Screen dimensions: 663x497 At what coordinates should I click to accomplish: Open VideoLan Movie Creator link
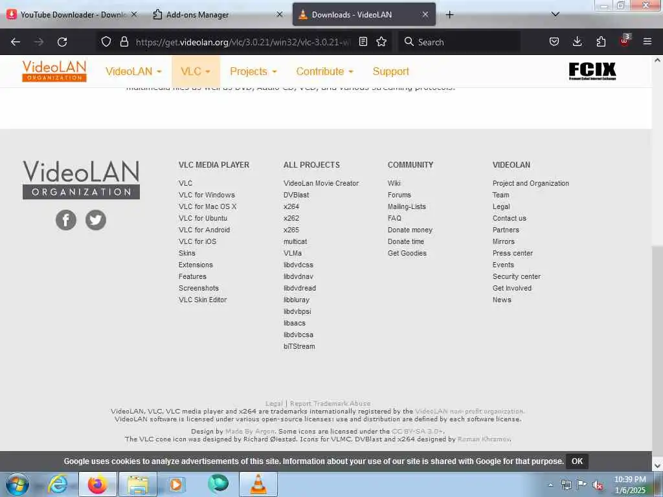pyautogui.click(x=321, y=183)
